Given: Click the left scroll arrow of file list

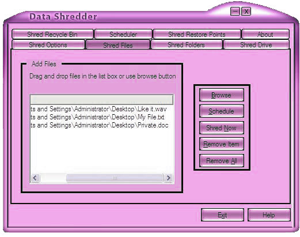Looking at the screenshot, I should point(35,178).
